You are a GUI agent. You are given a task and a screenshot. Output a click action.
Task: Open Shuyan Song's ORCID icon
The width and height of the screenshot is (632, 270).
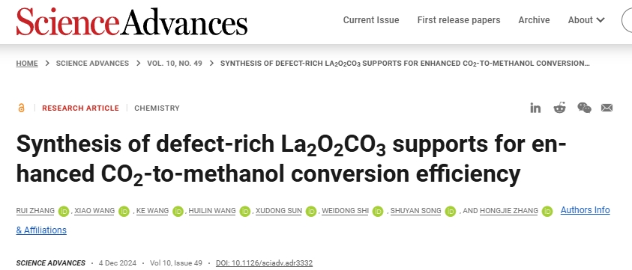tap(451, 211)
